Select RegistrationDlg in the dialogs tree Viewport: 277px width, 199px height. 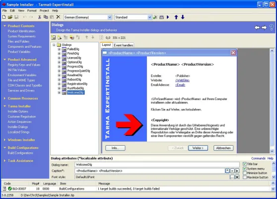point(77,84)
